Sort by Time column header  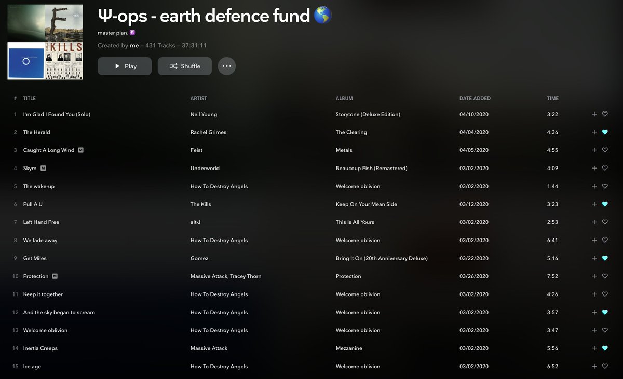point(552,99)
